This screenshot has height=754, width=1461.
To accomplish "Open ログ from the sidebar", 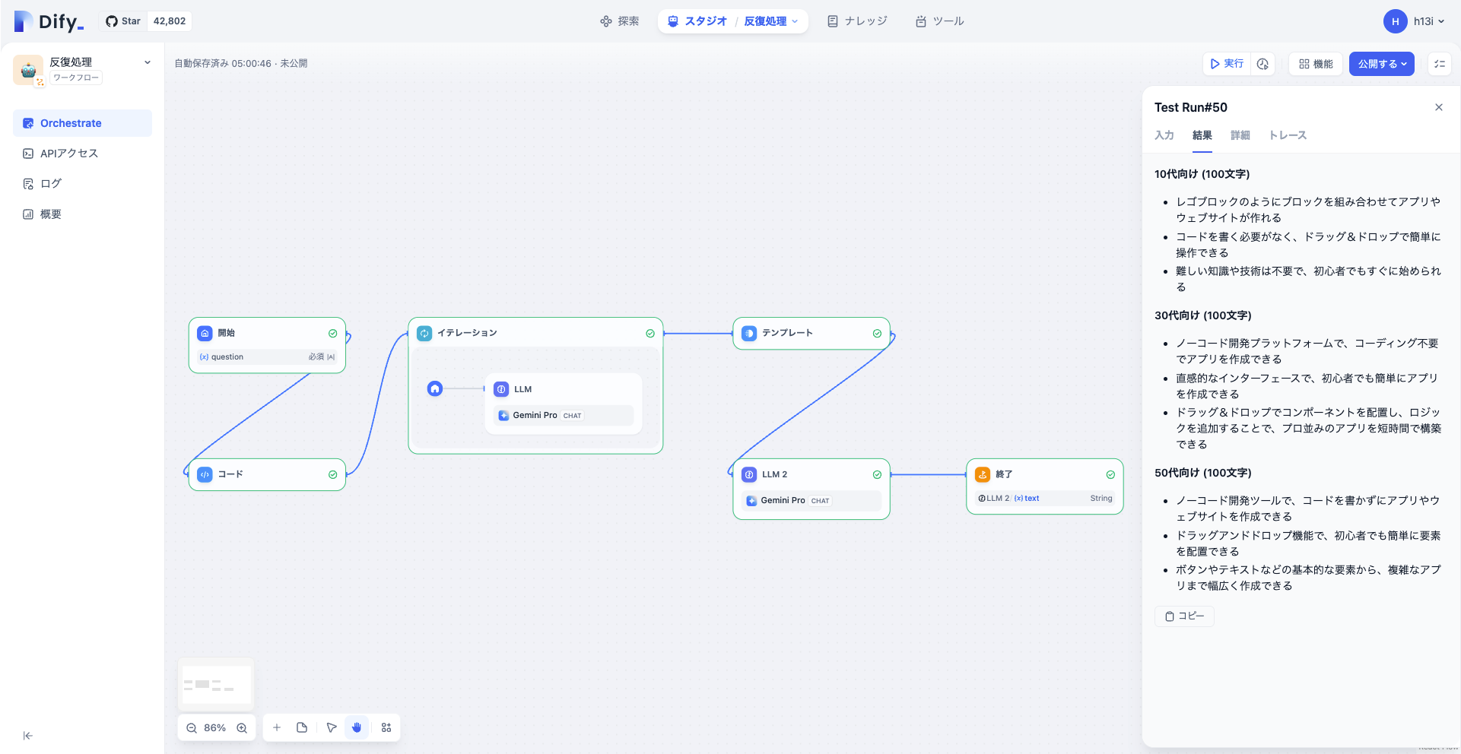I will point(50,183).
